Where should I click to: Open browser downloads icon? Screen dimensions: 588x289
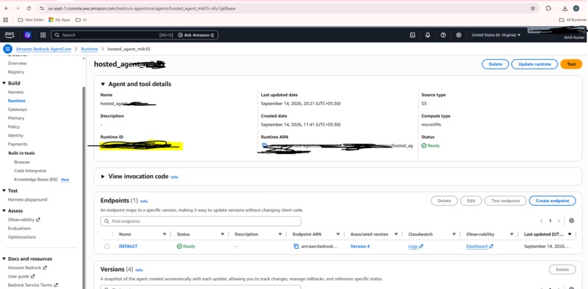click(565, 8)
